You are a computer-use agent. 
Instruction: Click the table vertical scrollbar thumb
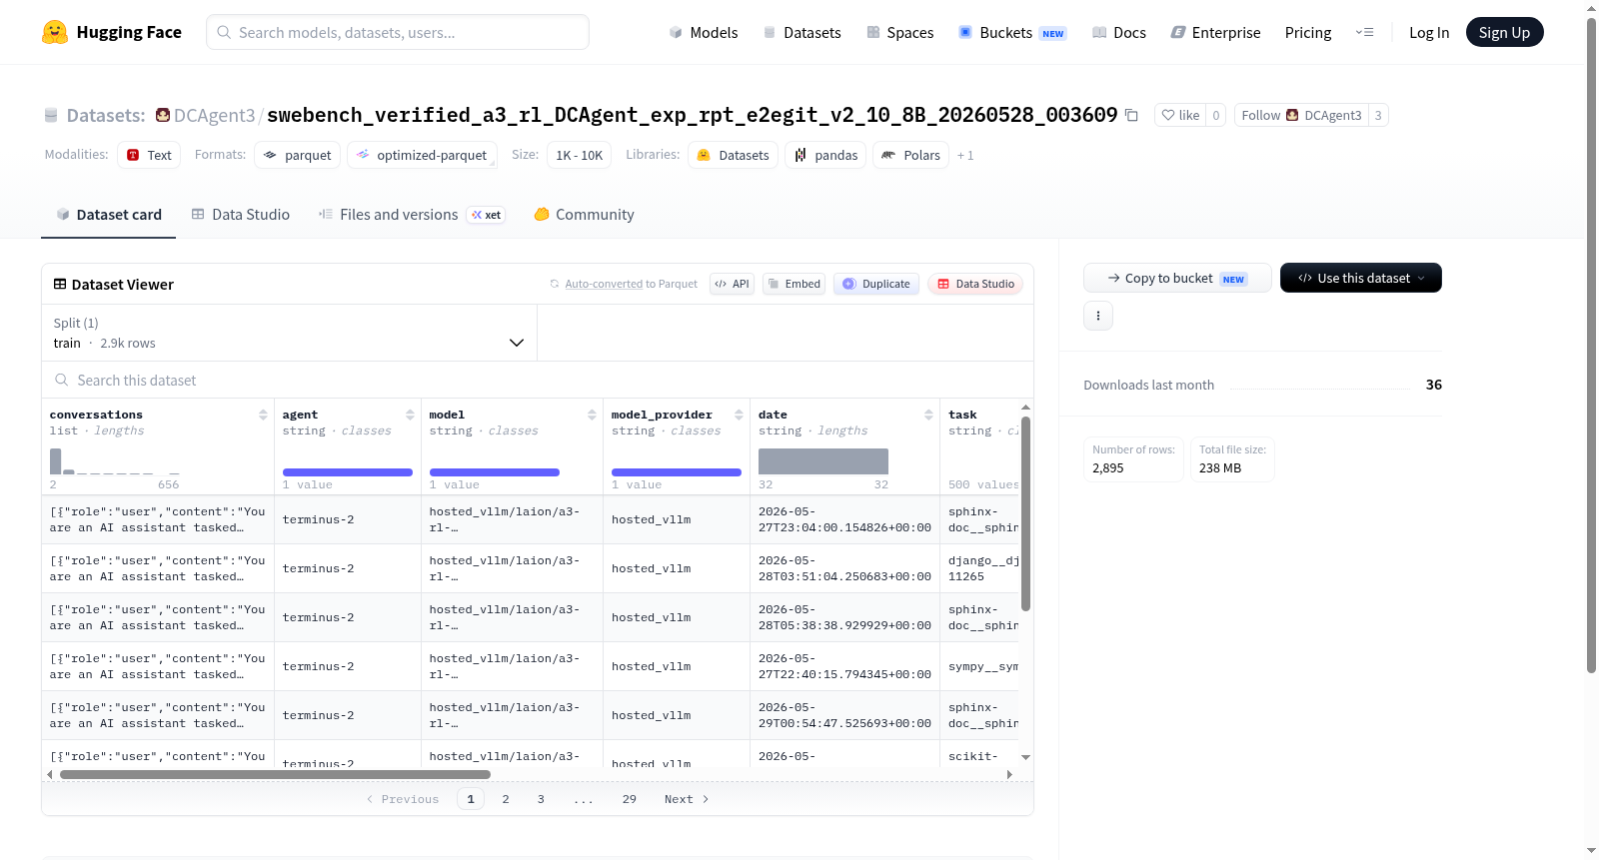point(1025,513)
